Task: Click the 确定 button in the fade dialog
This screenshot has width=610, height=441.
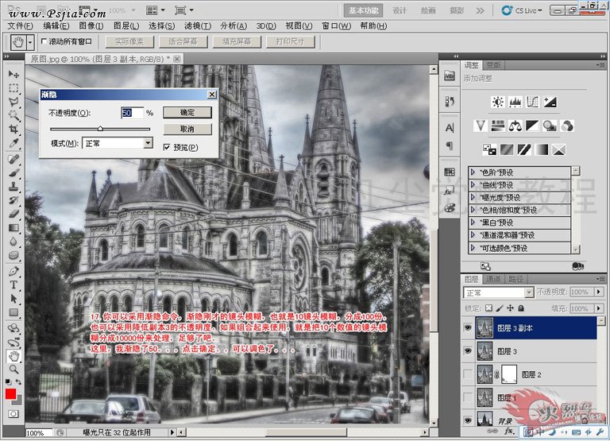Action: pyautogui.click(x=187, y=113)
